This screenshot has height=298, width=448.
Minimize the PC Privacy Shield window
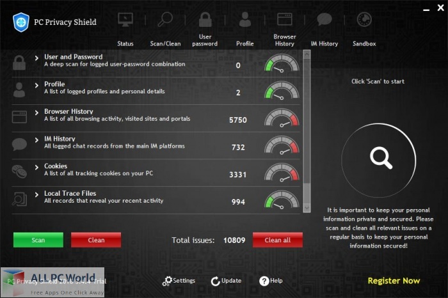click(426, 9)
